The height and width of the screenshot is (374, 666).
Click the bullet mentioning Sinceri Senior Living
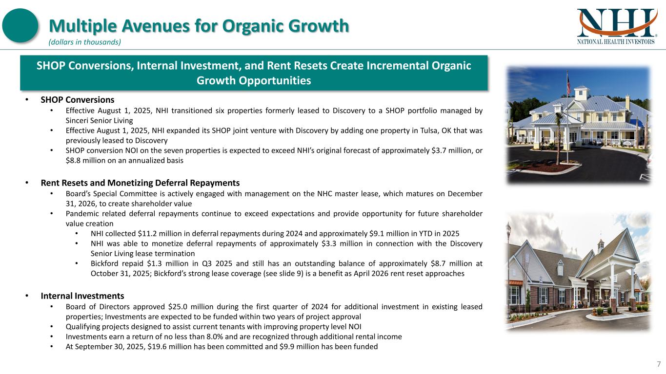click(274, 115)
